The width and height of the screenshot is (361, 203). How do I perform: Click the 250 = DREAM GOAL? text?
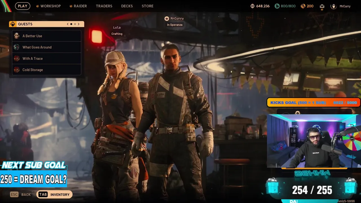(34, 179)
